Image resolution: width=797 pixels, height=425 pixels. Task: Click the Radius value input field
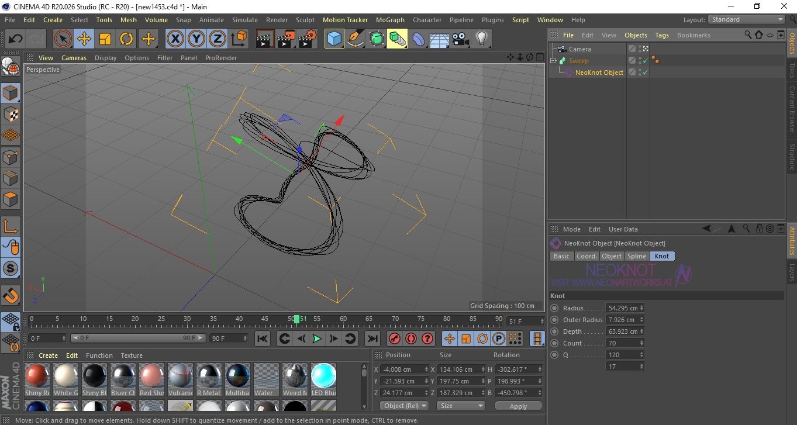coord(622,308)
